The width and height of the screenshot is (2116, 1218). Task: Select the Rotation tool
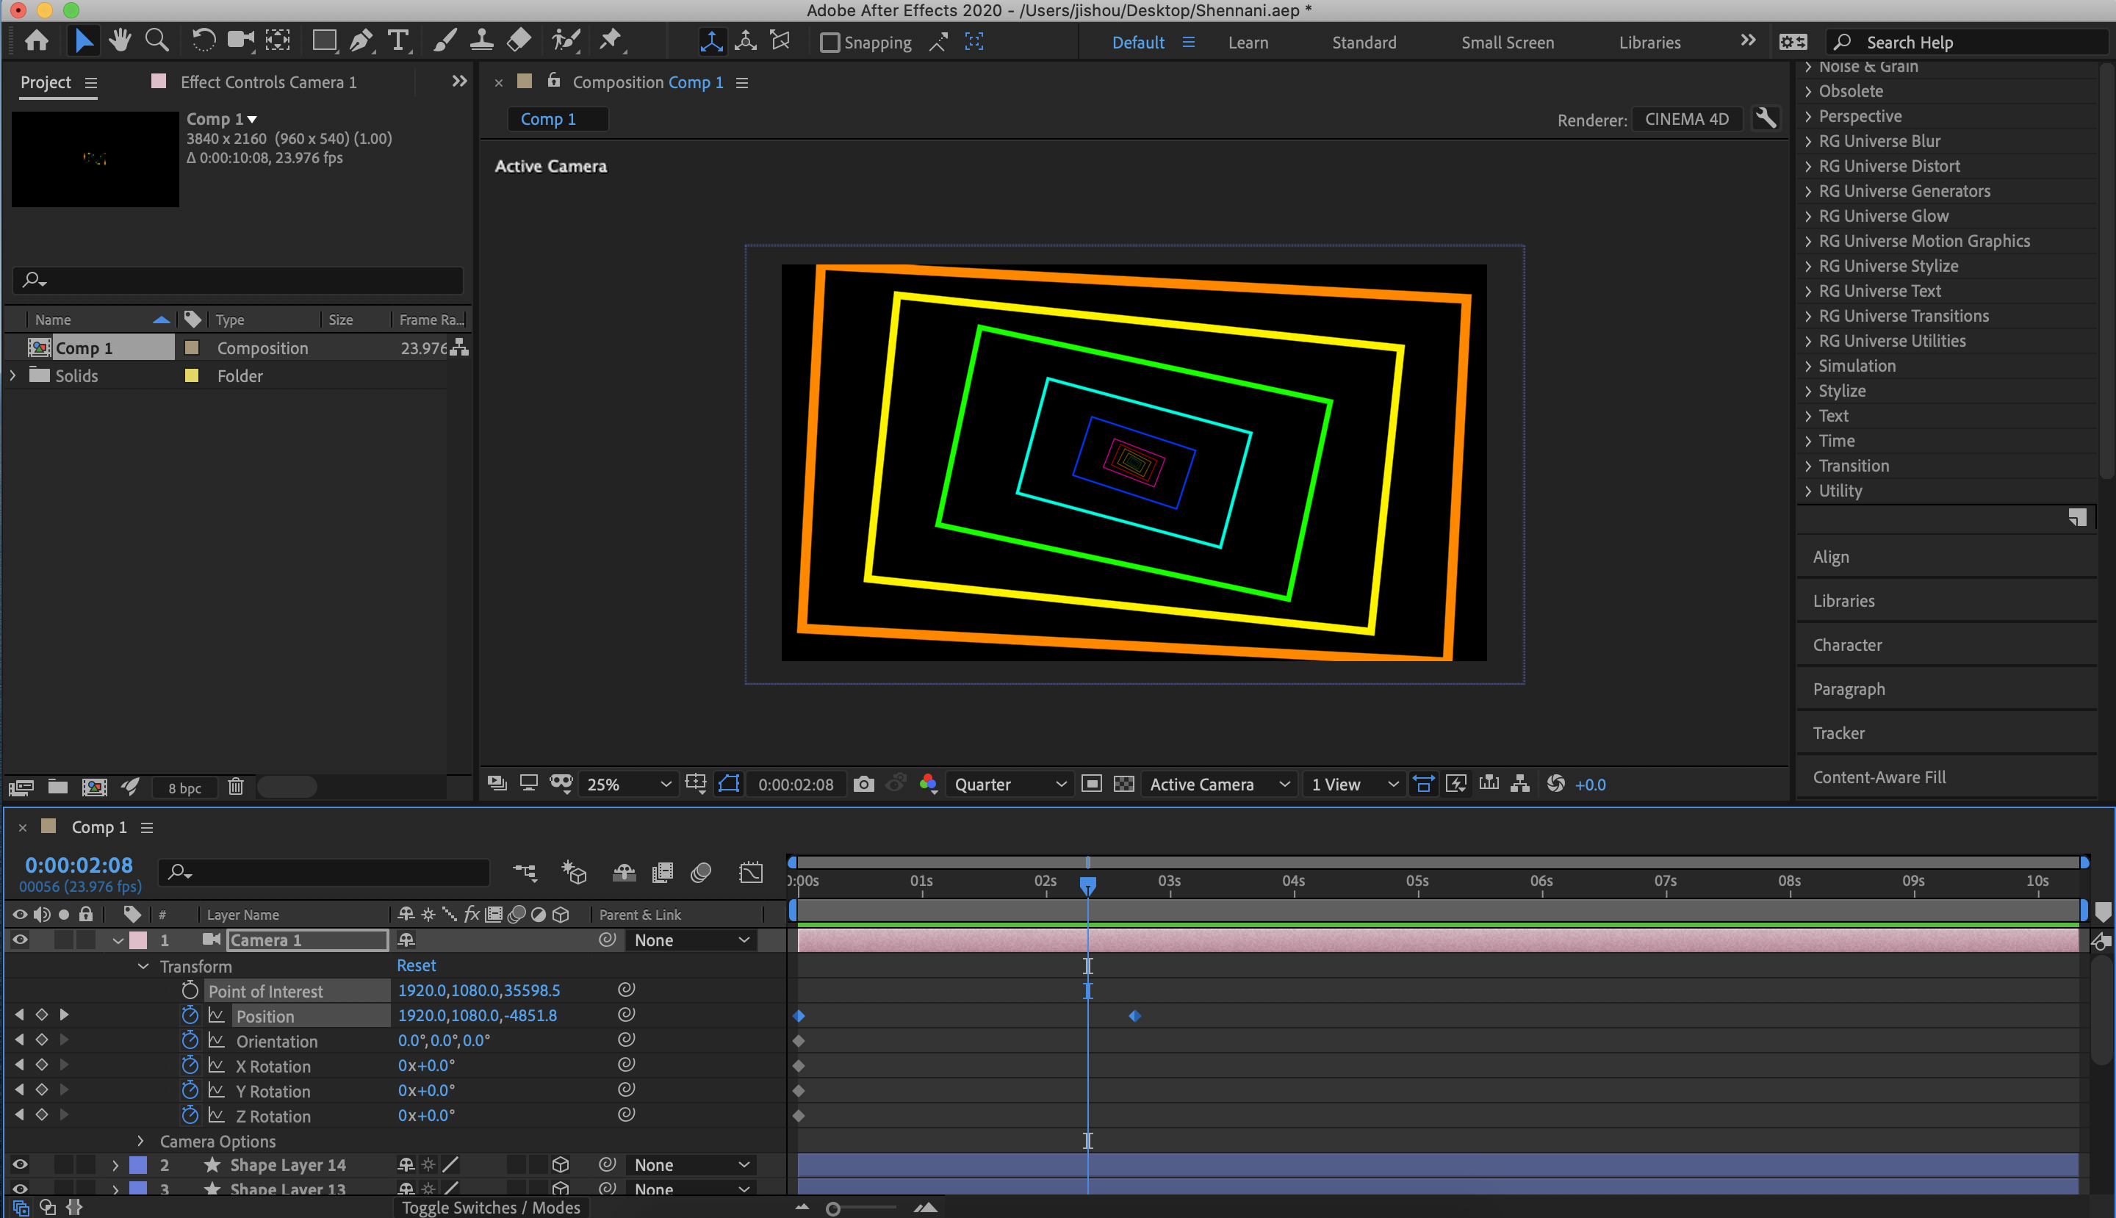point(203,40)
